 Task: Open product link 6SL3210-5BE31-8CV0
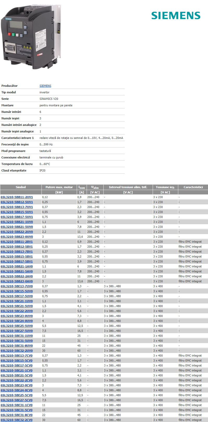17,415
